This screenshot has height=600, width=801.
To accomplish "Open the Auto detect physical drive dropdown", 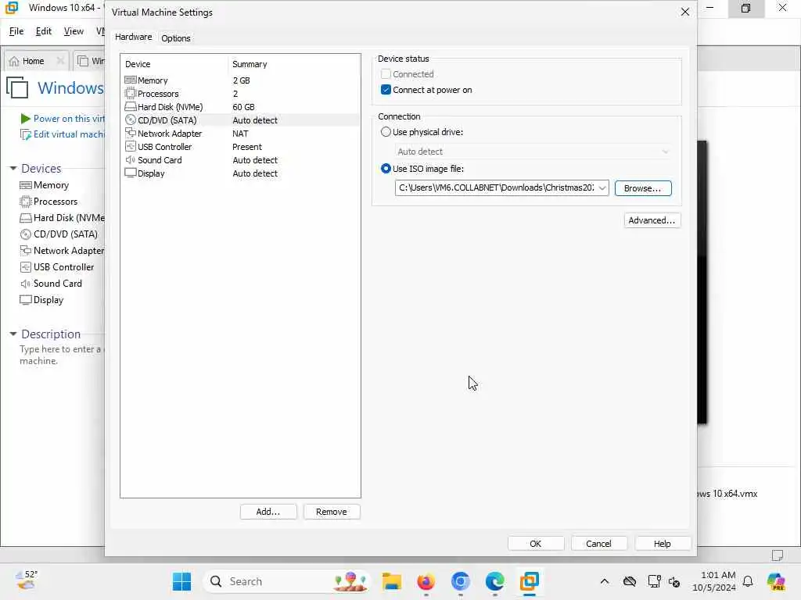I will point(665,152).
